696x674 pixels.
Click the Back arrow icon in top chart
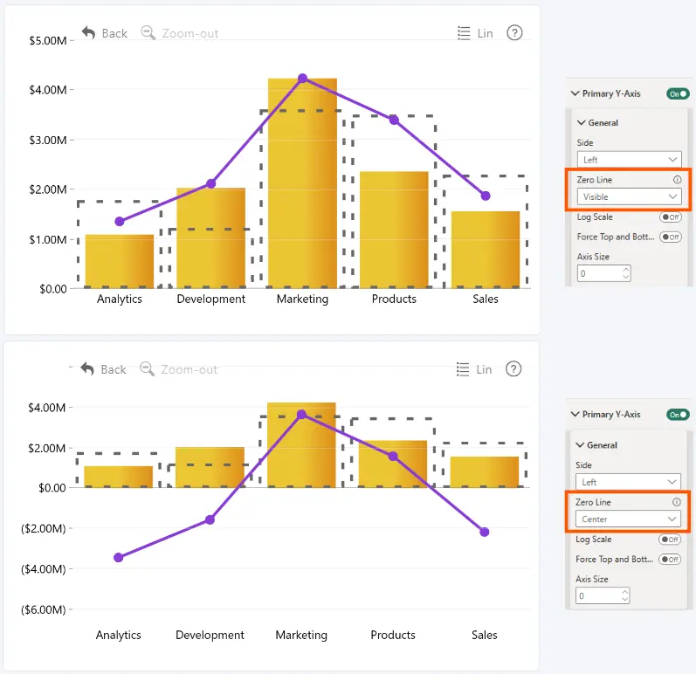click(x=88, y=33)
